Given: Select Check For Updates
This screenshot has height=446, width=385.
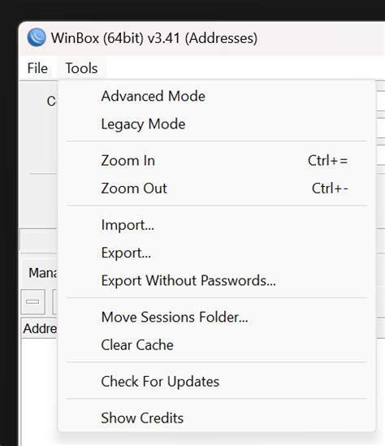Looking at the screenshot, I should (217, 382).
